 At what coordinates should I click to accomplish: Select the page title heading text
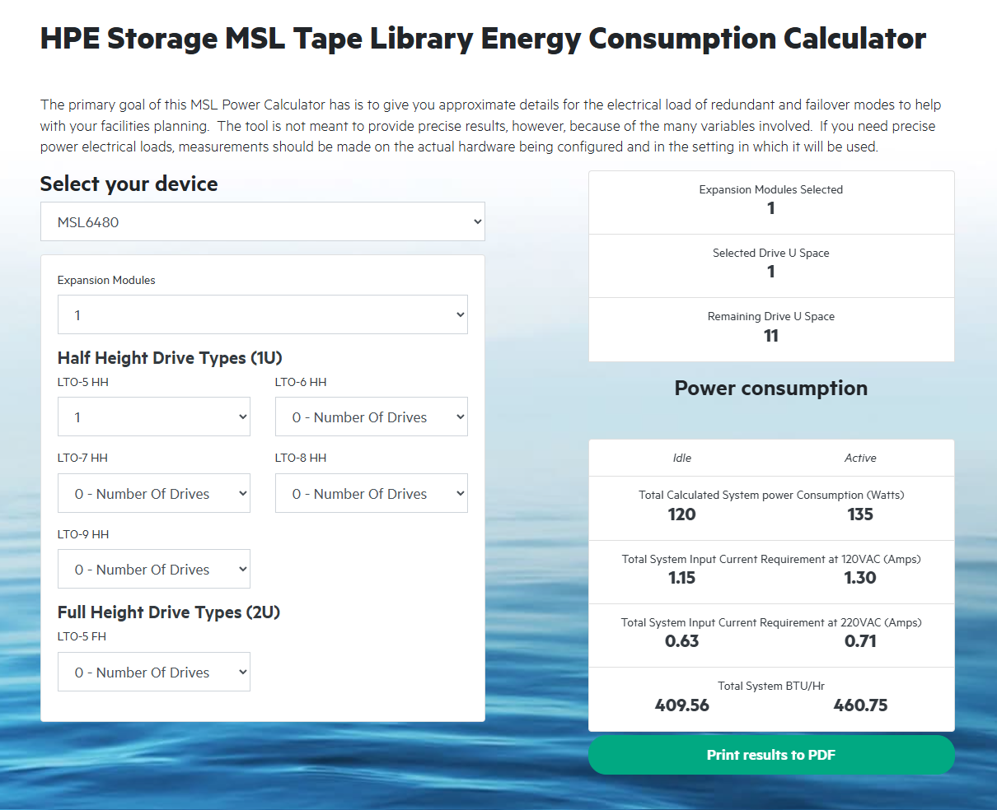tap(482, 38)
